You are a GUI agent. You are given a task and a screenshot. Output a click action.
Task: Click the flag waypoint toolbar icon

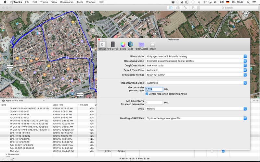[193, 7]
